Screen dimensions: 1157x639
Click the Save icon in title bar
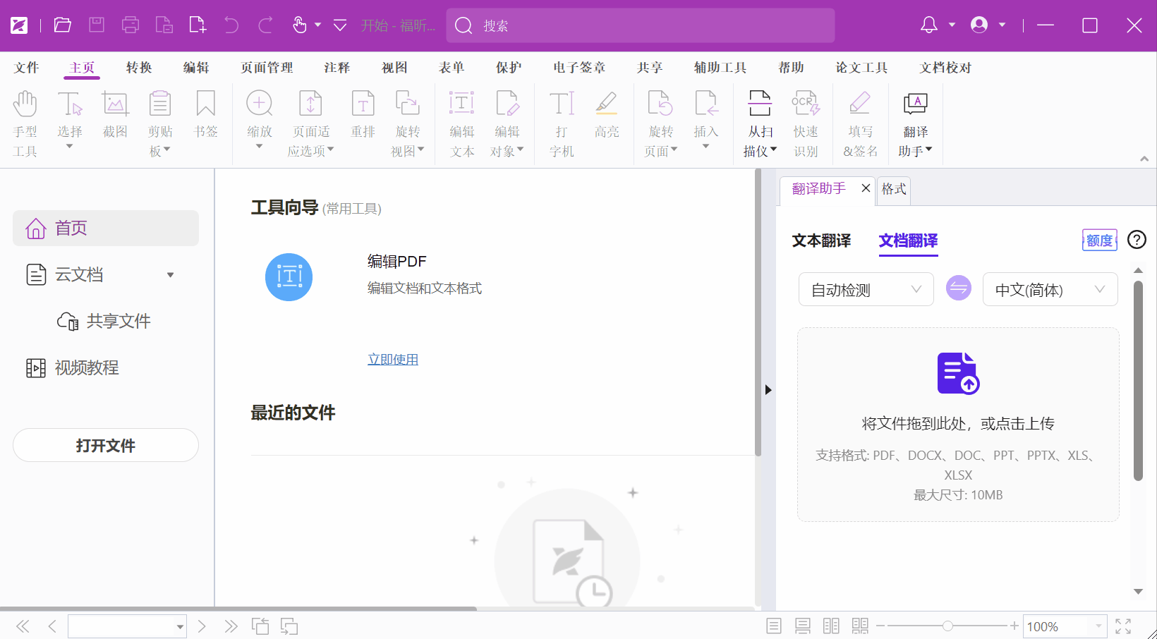[x=97, y=25]
